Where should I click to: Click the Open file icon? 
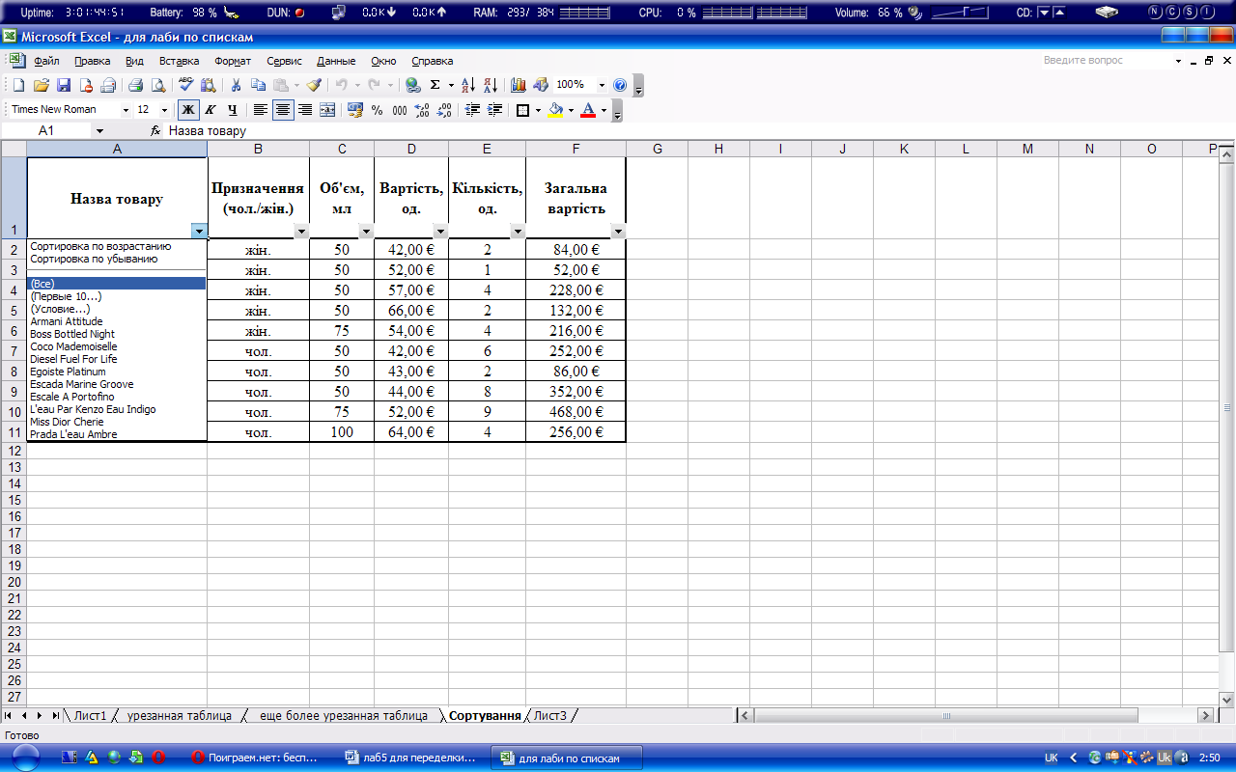pos(41,85)
